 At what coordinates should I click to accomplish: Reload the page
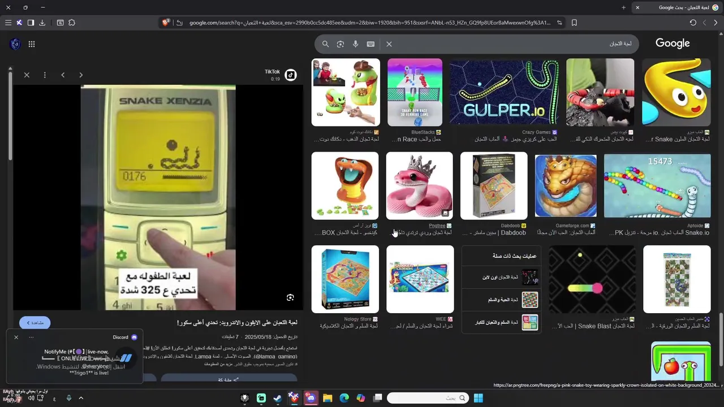[693, 23]
